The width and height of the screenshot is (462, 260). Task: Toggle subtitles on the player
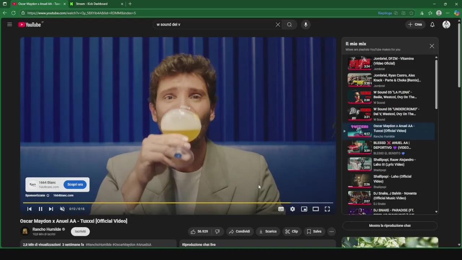(281, 209)
